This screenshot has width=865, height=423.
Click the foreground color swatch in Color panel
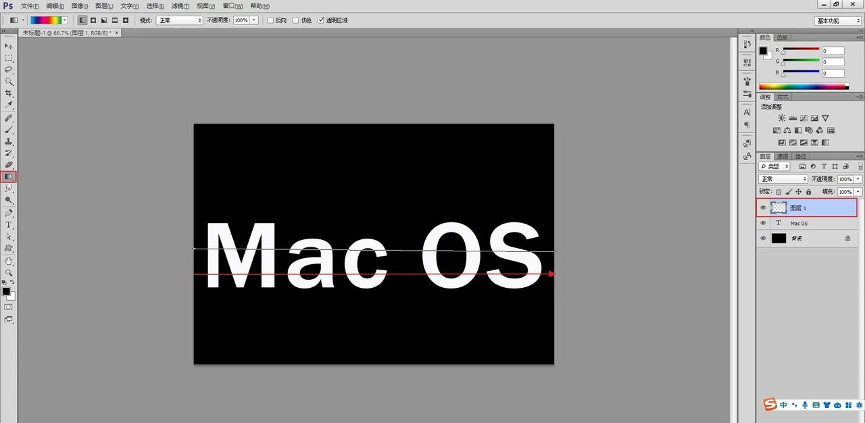coord(763,51)
